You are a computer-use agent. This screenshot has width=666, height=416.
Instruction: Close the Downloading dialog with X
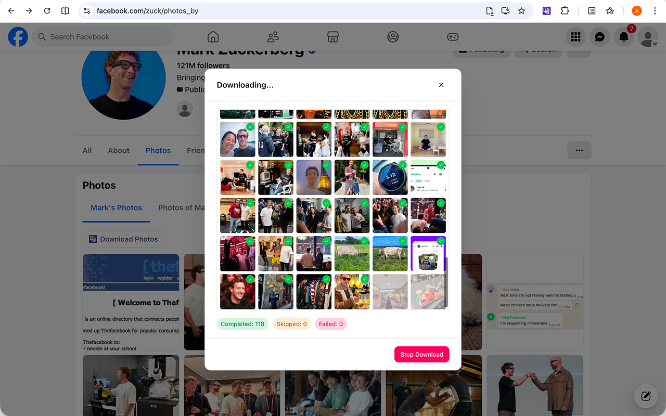tap(441, 85)
